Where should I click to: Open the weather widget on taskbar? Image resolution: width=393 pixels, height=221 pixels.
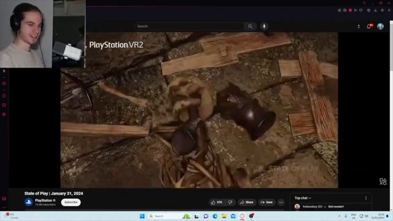coord(11,216)
